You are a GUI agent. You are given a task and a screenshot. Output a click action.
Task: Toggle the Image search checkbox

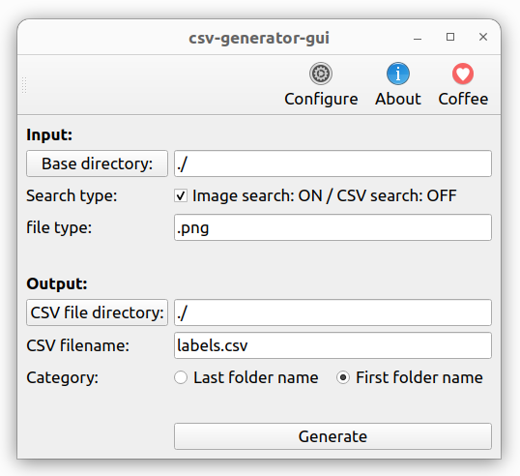(181, 195)
